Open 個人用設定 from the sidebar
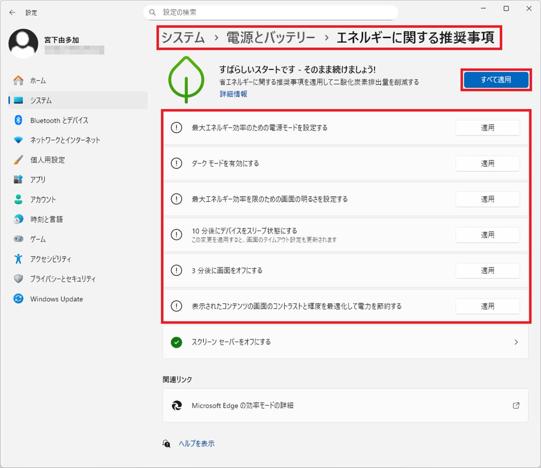This screenshot has width=541, height=468. click(x=47, y=160)
